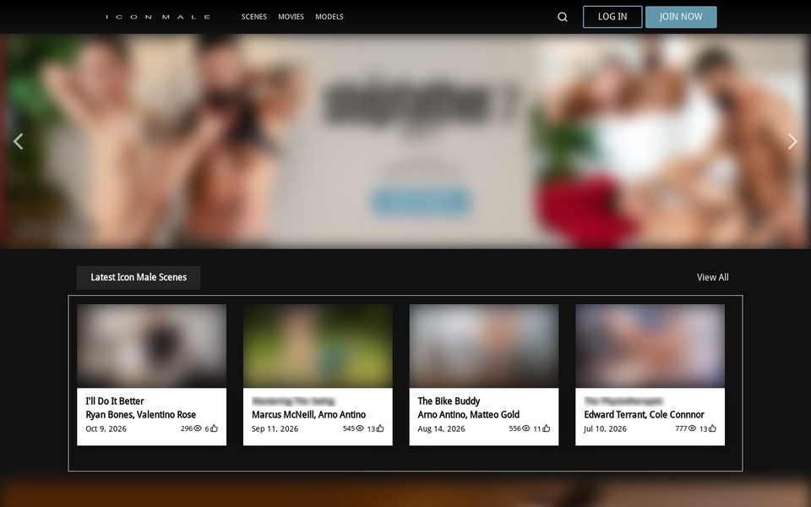Open The Bike Buddy thumbnail
Screen dimensions: 811x507
point(483,346)
